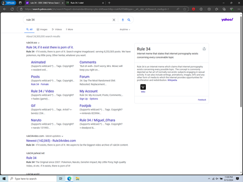This screenshot has width=243, height=182.
Task: Click the read aloud icon in address bar
Action: [x=178, y=9]
